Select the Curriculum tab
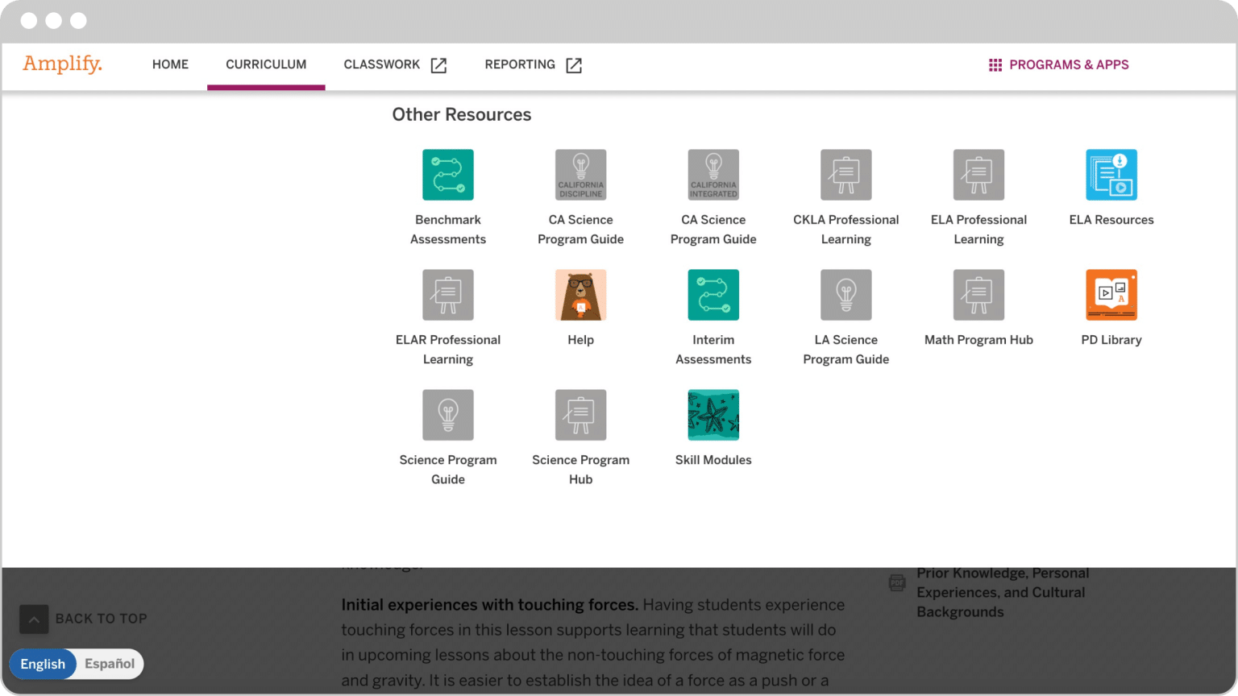The image size is (1238, 696). tap(266, 64)
